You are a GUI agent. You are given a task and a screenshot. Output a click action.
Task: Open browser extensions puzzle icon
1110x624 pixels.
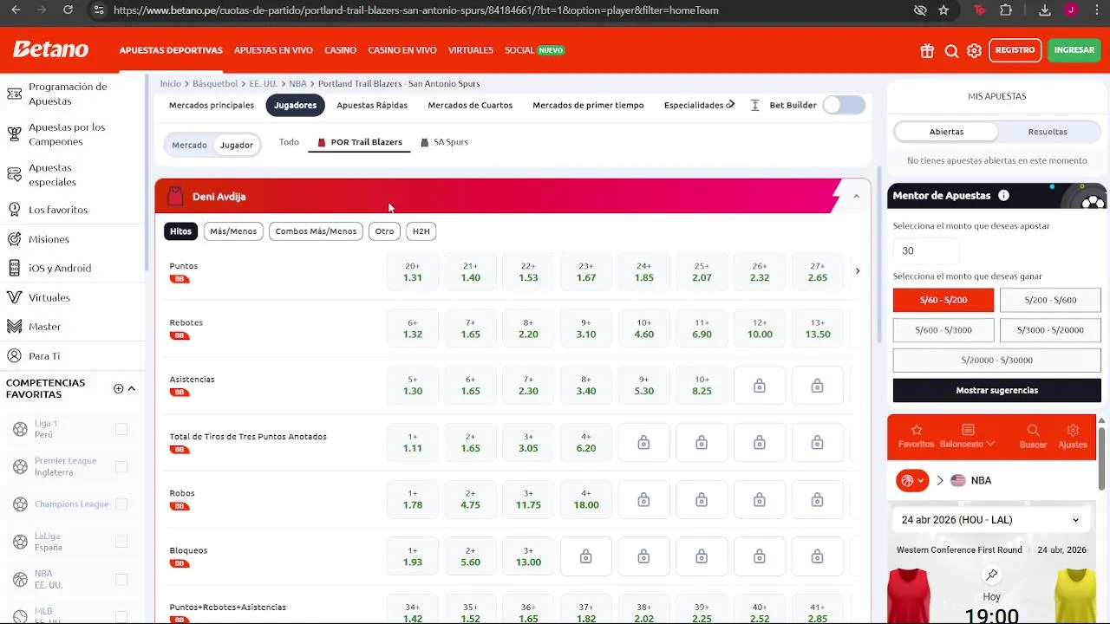pos(1006,10)
